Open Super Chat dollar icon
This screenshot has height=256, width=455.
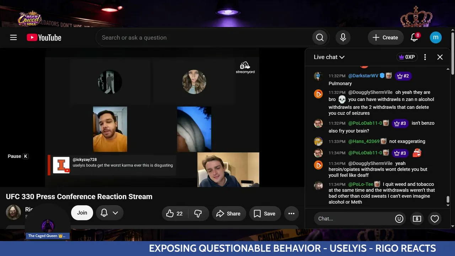coord(417,219)
